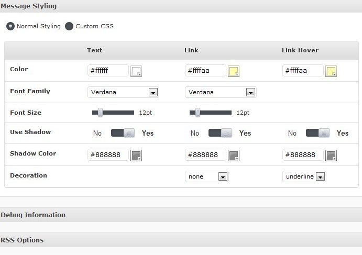Select the Normal Styling radio button

(10, 26)
